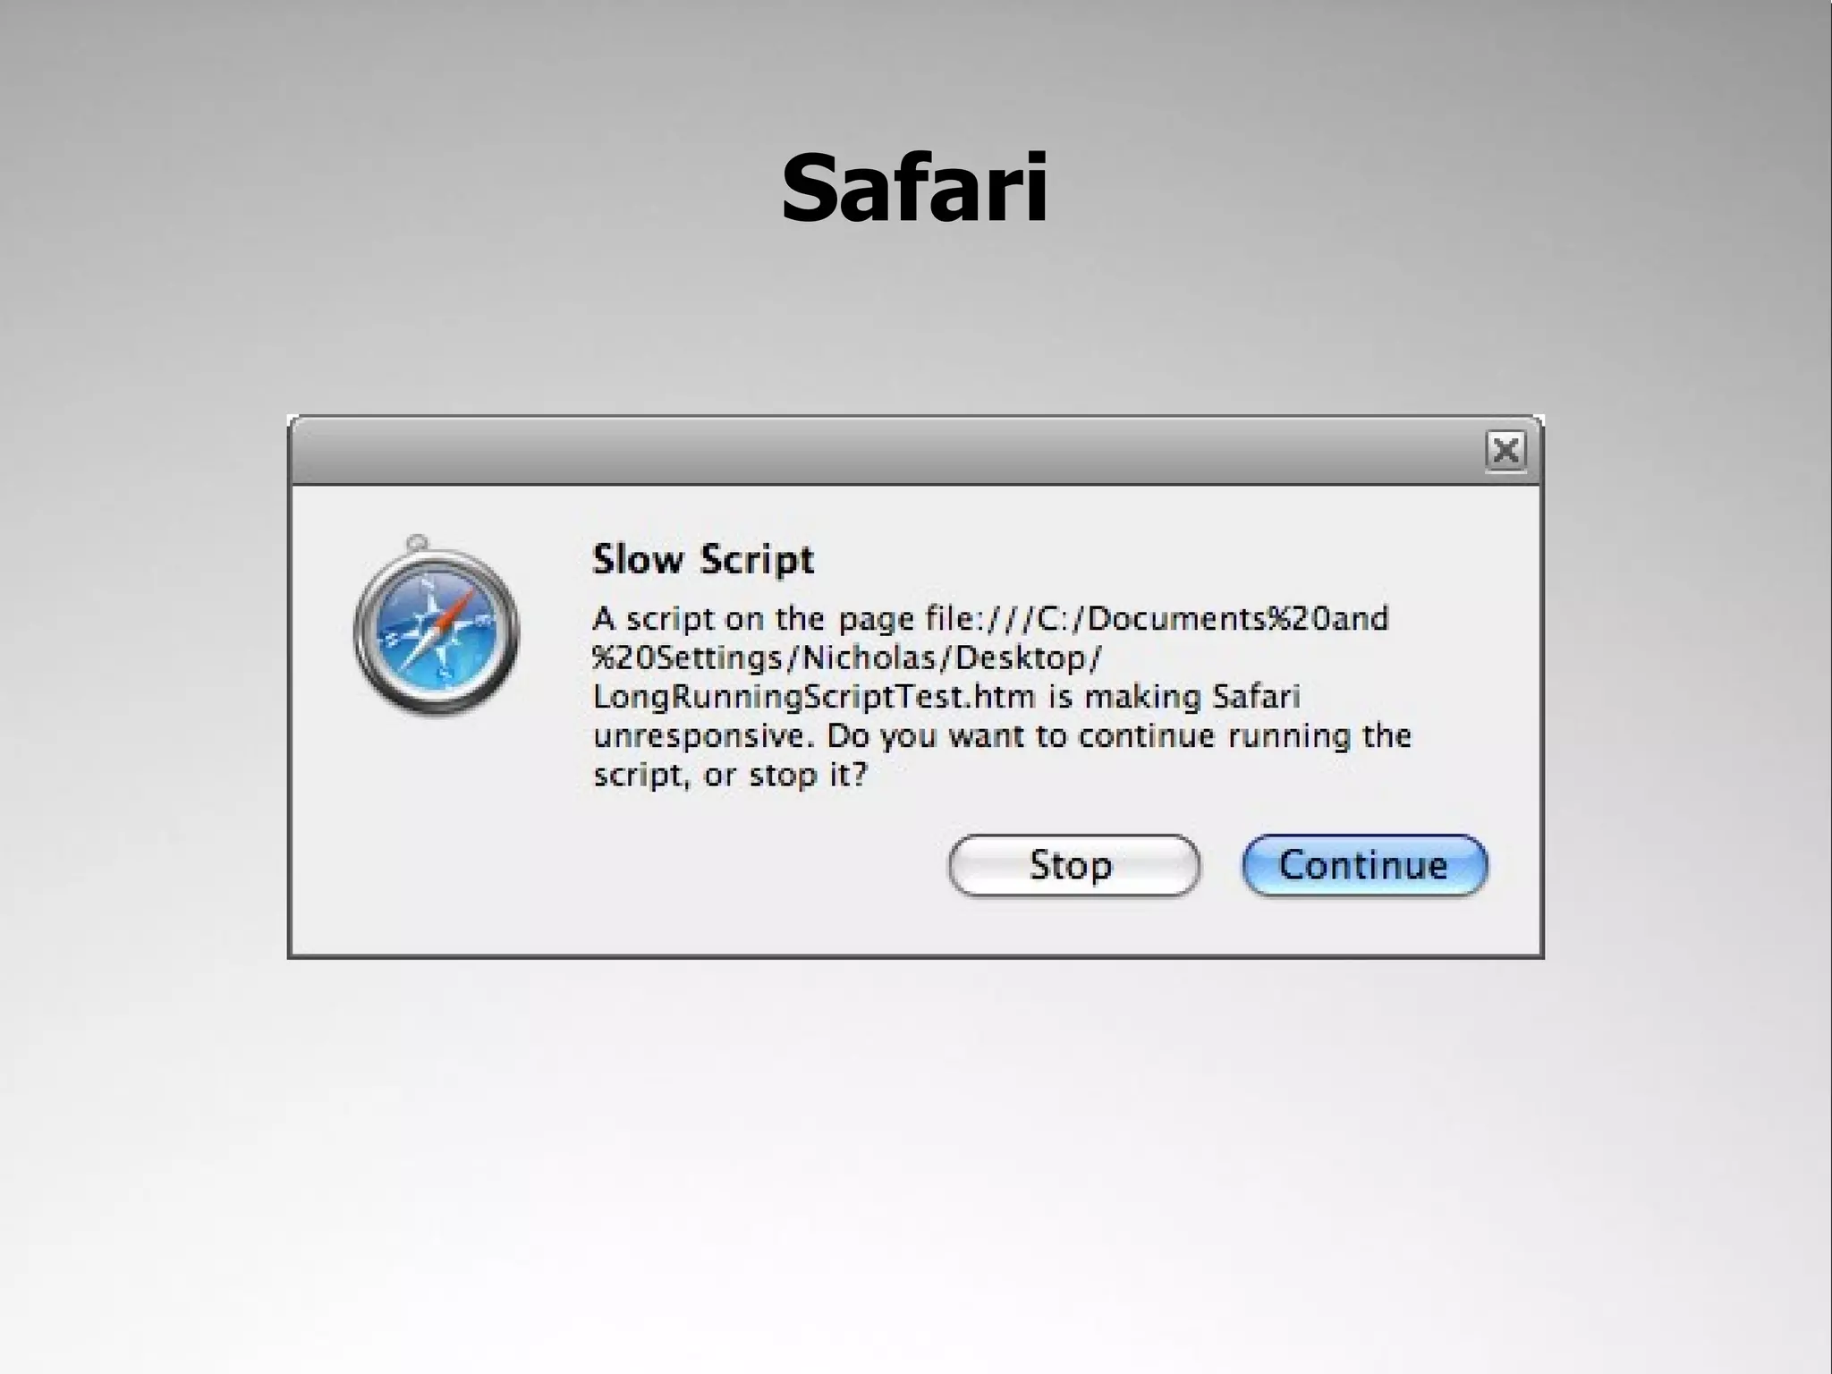Click the Safari compass icon in dialog

[x=436, y=626]
